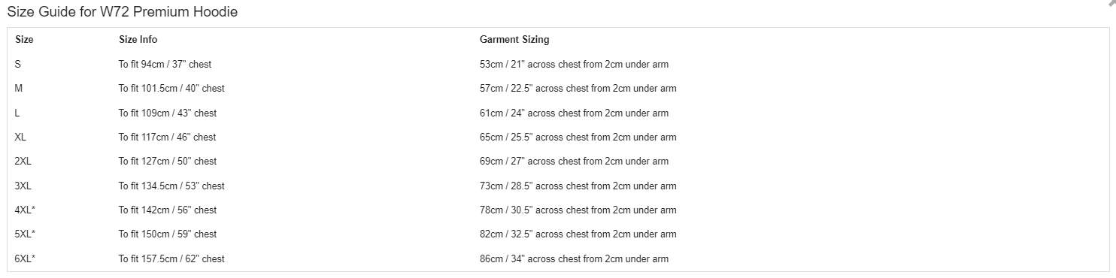Click the '69cm / 27" across chest' garment cell

pyautogui.click(x=574, y=161)
